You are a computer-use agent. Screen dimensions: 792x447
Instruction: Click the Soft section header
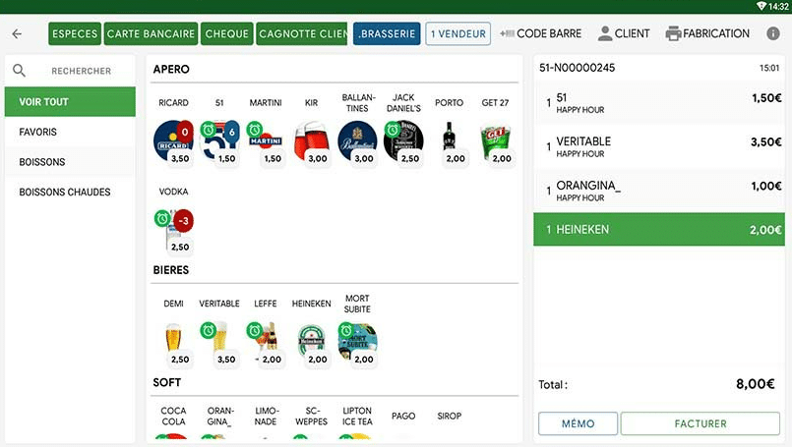pos(166,382)
